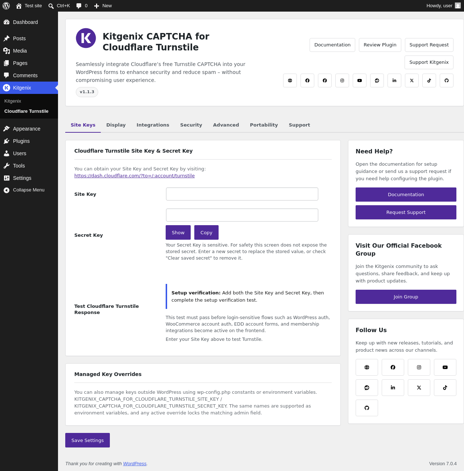Switch to the Display tab

coord(116,125)
